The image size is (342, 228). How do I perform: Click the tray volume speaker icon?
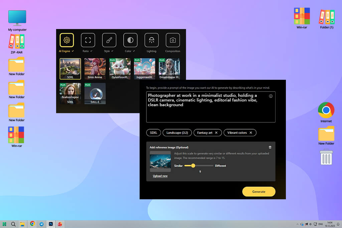coord(310,224)
